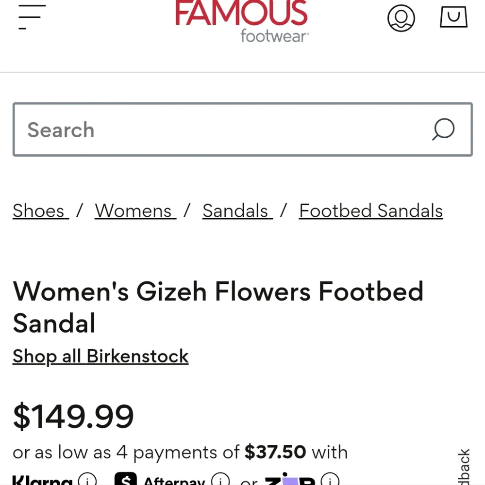Screen dimensions: 485x485
Task: Click the Shop all Birkenstock link
Action: point(100,356)
